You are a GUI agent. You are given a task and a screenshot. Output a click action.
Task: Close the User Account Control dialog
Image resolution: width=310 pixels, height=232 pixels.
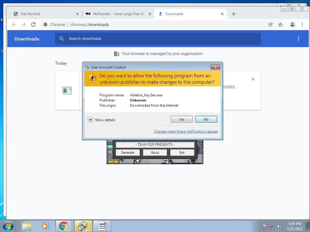(x=215, y=67)
